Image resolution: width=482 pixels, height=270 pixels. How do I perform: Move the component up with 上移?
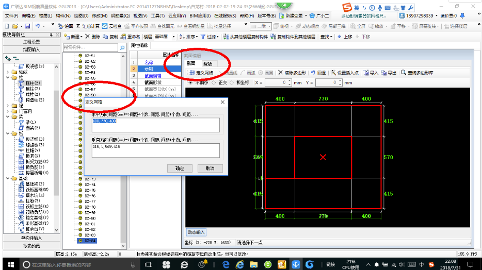[x=345, y=37]
